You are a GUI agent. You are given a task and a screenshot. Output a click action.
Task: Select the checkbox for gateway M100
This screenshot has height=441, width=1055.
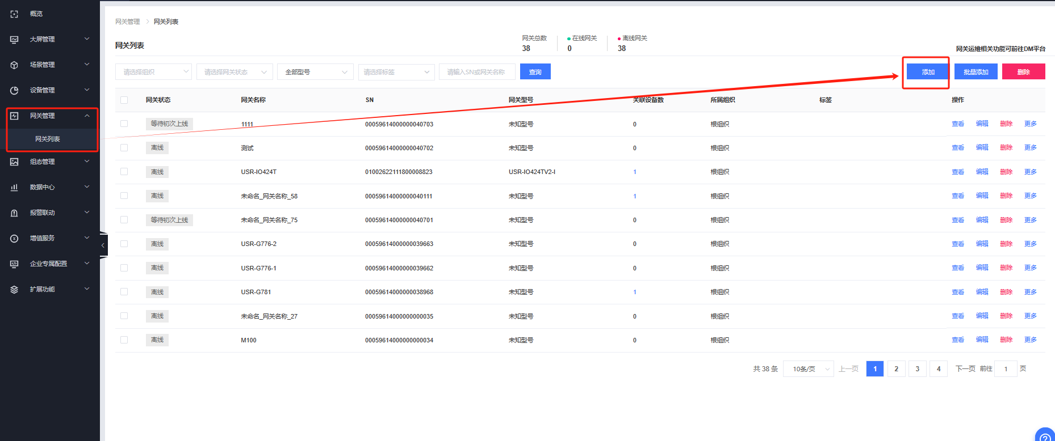124,340
